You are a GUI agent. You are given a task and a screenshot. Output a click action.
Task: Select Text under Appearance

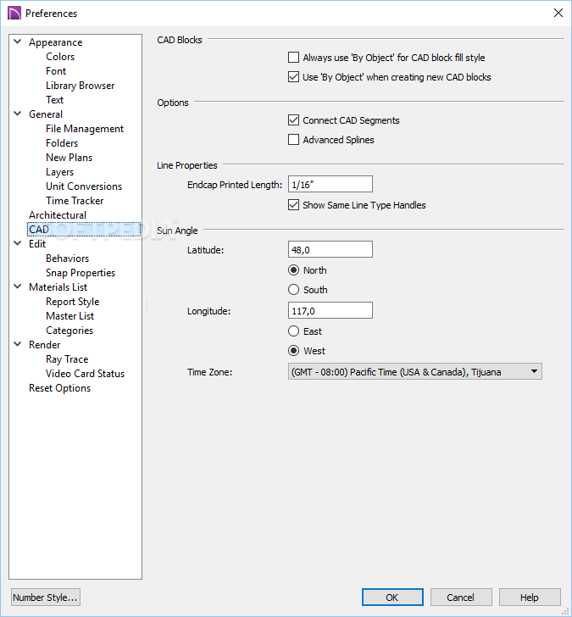pyautogui.click(x=54, y=100)
